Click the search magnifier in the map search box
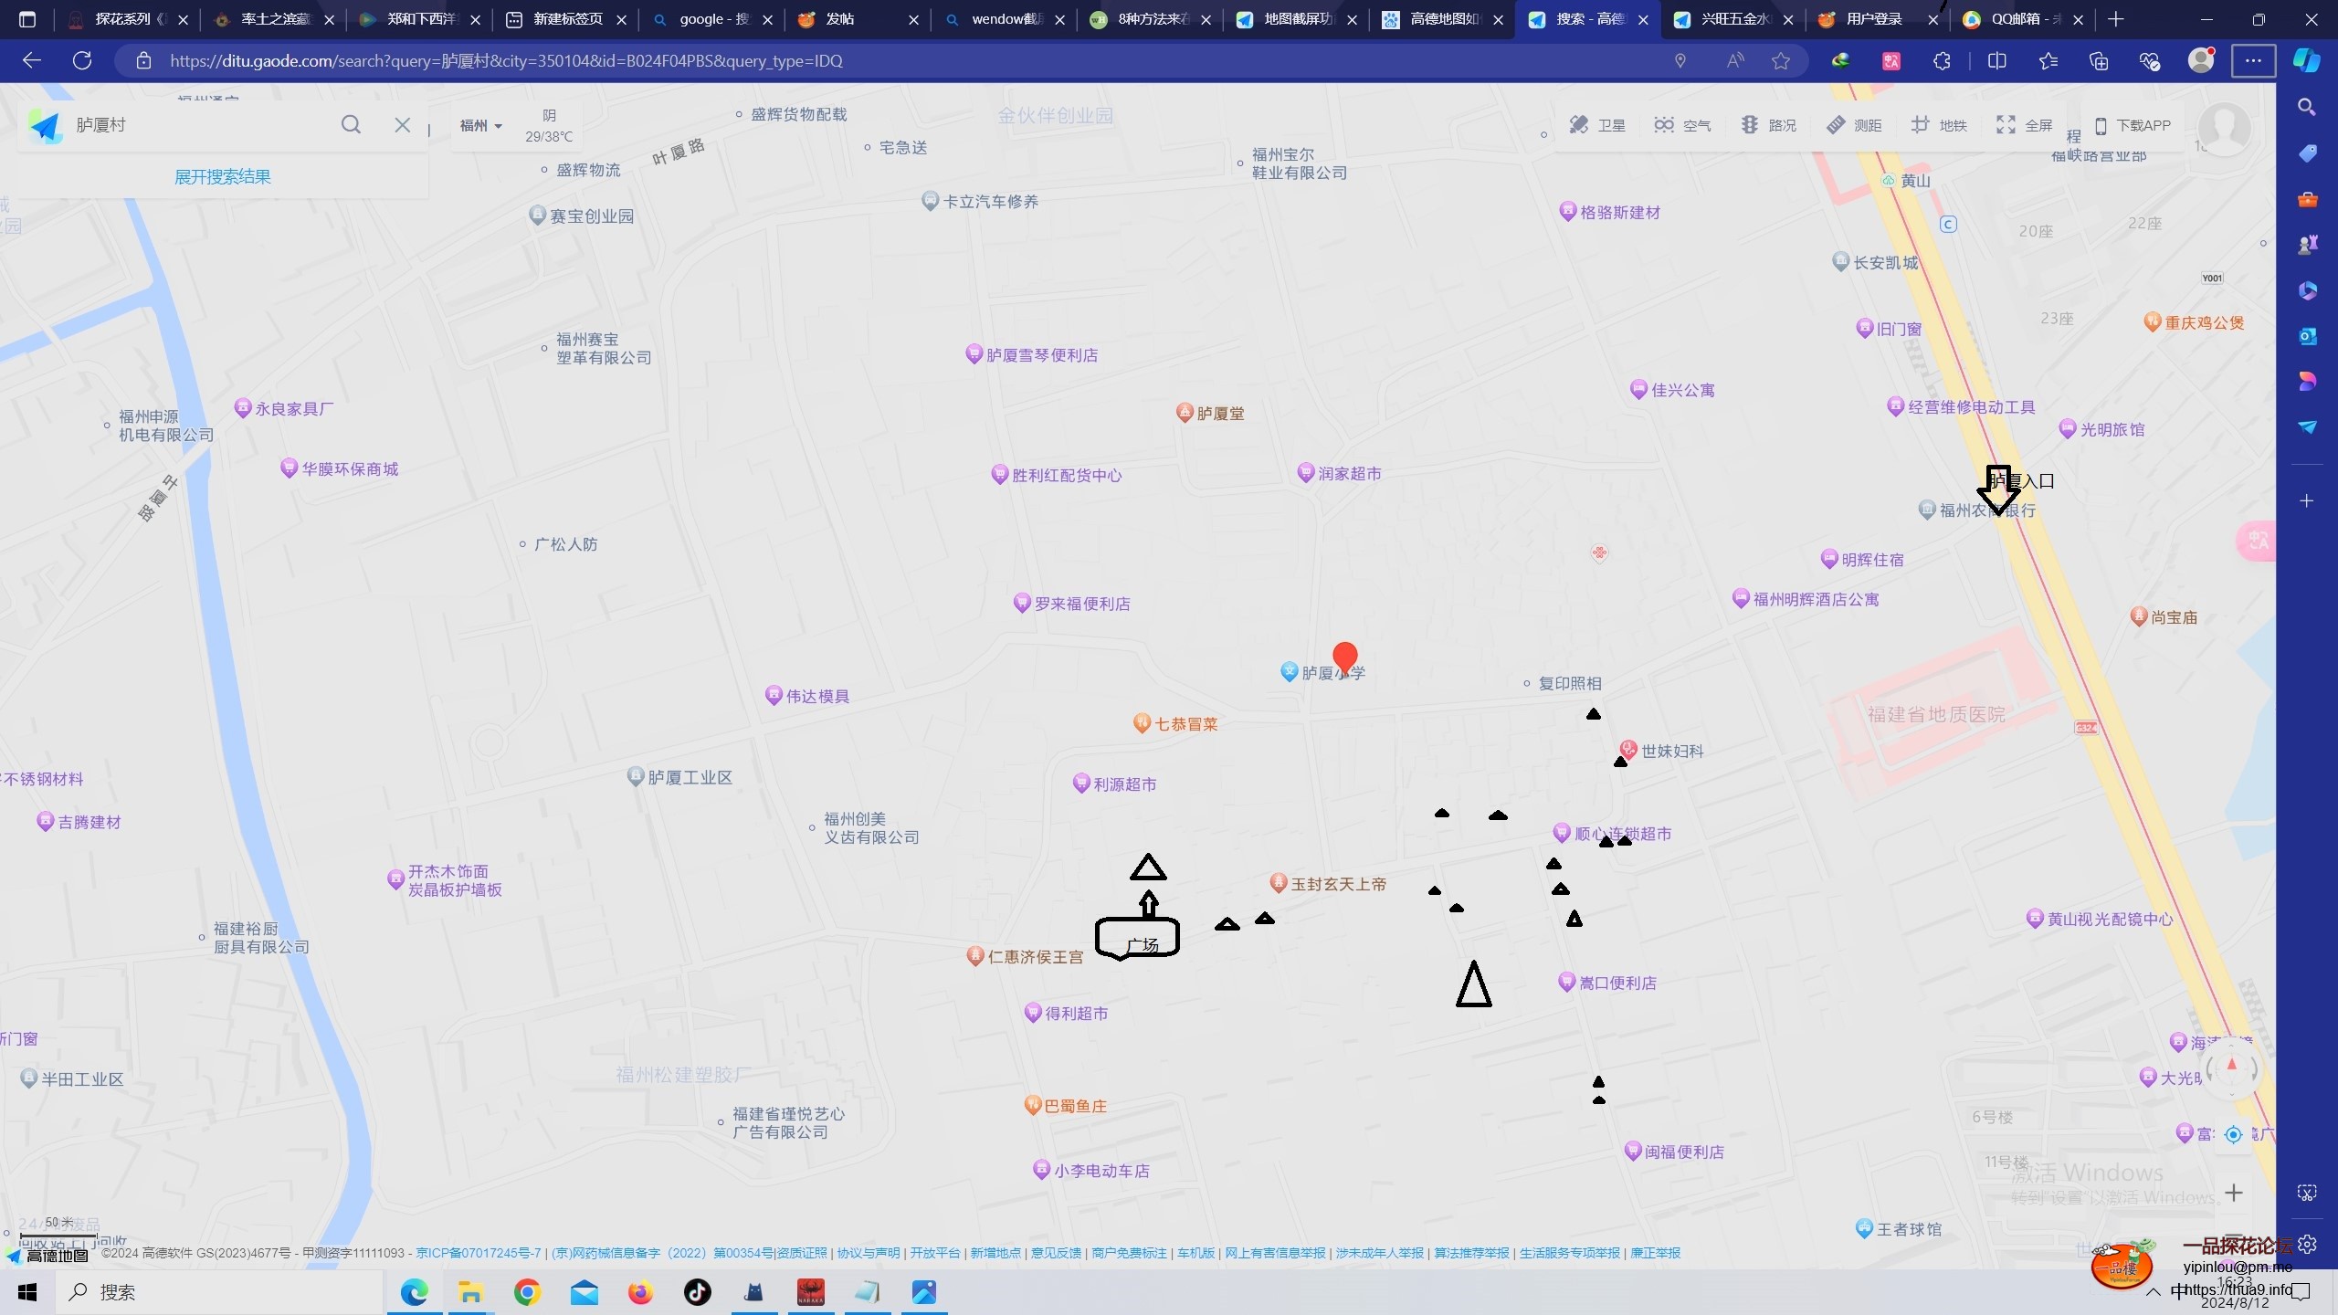The image size is (2338, 1315). [x=351, y=125]
